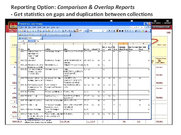Open the Data menu in Excel
The width and height of the screenshot is (181, 135).
48,27
